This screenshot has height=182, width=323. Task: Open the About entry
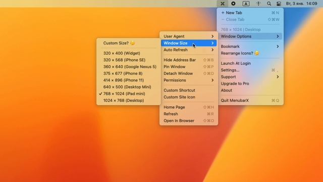tap(250, 90)
